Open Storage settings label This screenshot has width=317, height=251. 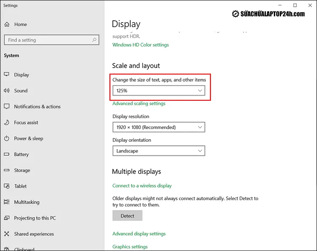click(22, 171)
